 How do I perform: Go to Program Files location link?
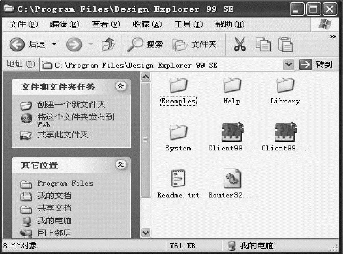[65, 183]
